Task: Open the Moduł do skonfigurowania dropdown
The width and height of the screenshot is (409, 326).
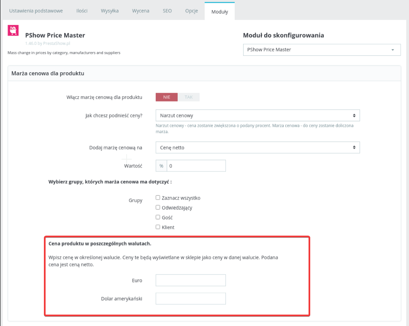Action: pyautogui.click(x=322, y=50)
